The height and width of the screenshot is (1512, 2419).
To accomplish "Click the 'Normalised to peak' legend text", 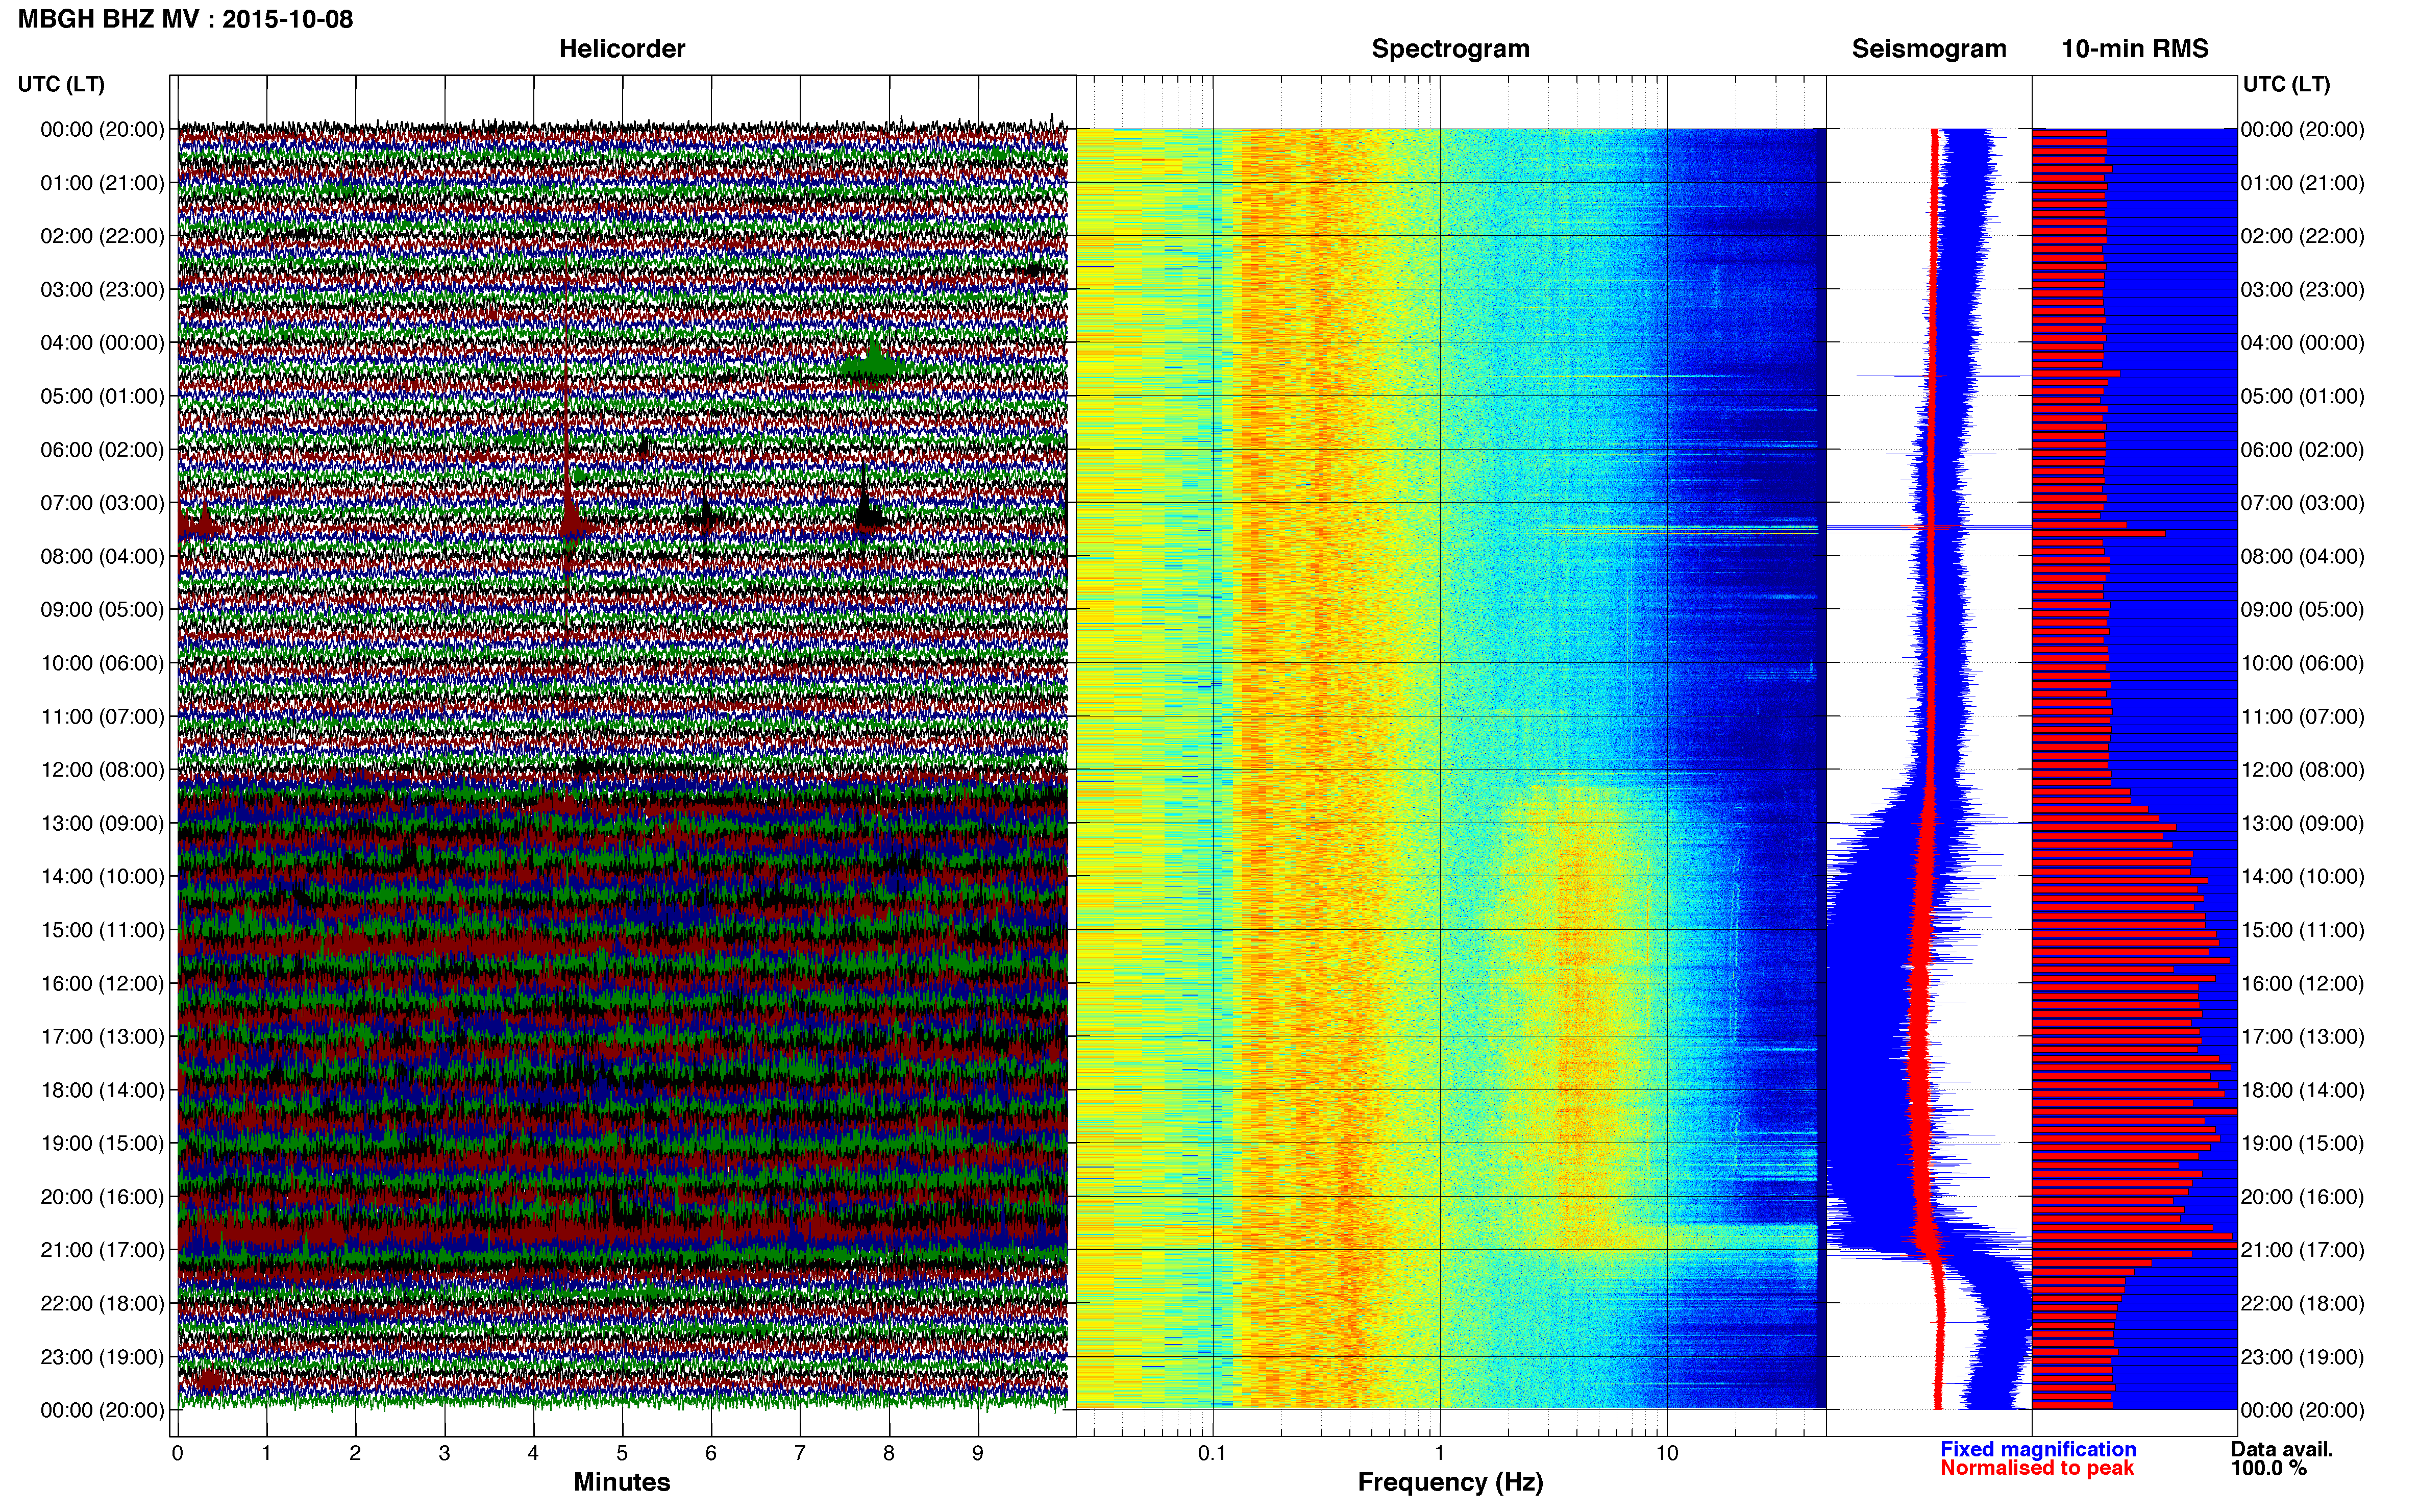I will click(2037, 1468).
